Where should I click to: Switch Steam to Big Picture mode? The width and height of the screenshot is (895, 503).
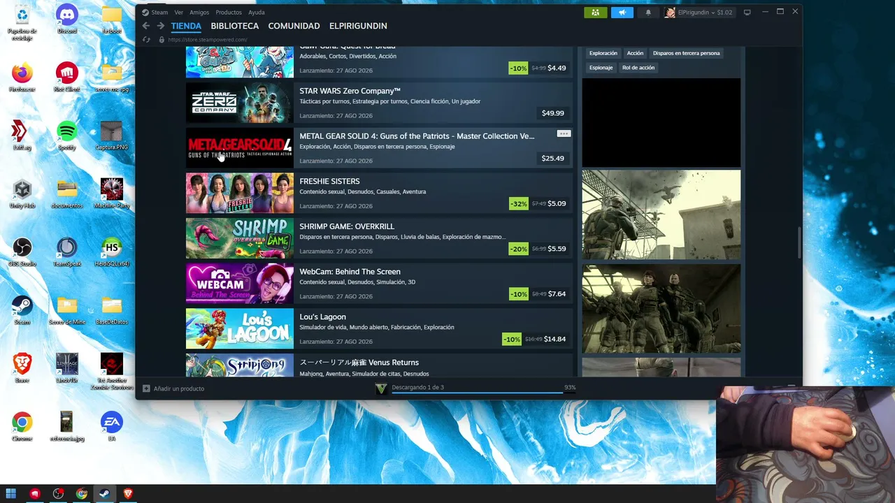point(747,13)
